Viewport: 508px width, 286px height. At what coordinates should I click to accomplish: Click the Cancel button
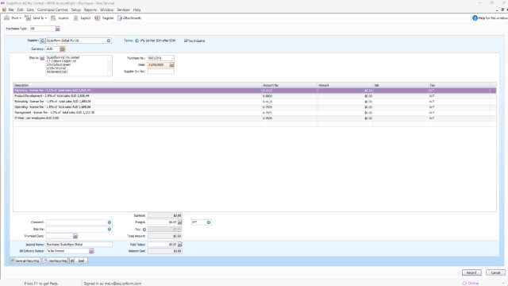click(495, 272)
